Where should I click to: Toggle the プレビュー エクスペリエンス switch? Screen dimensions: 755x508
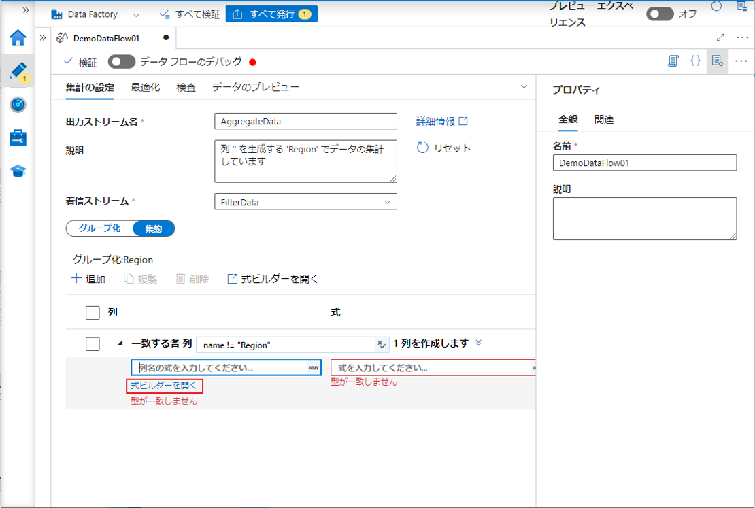659,14
